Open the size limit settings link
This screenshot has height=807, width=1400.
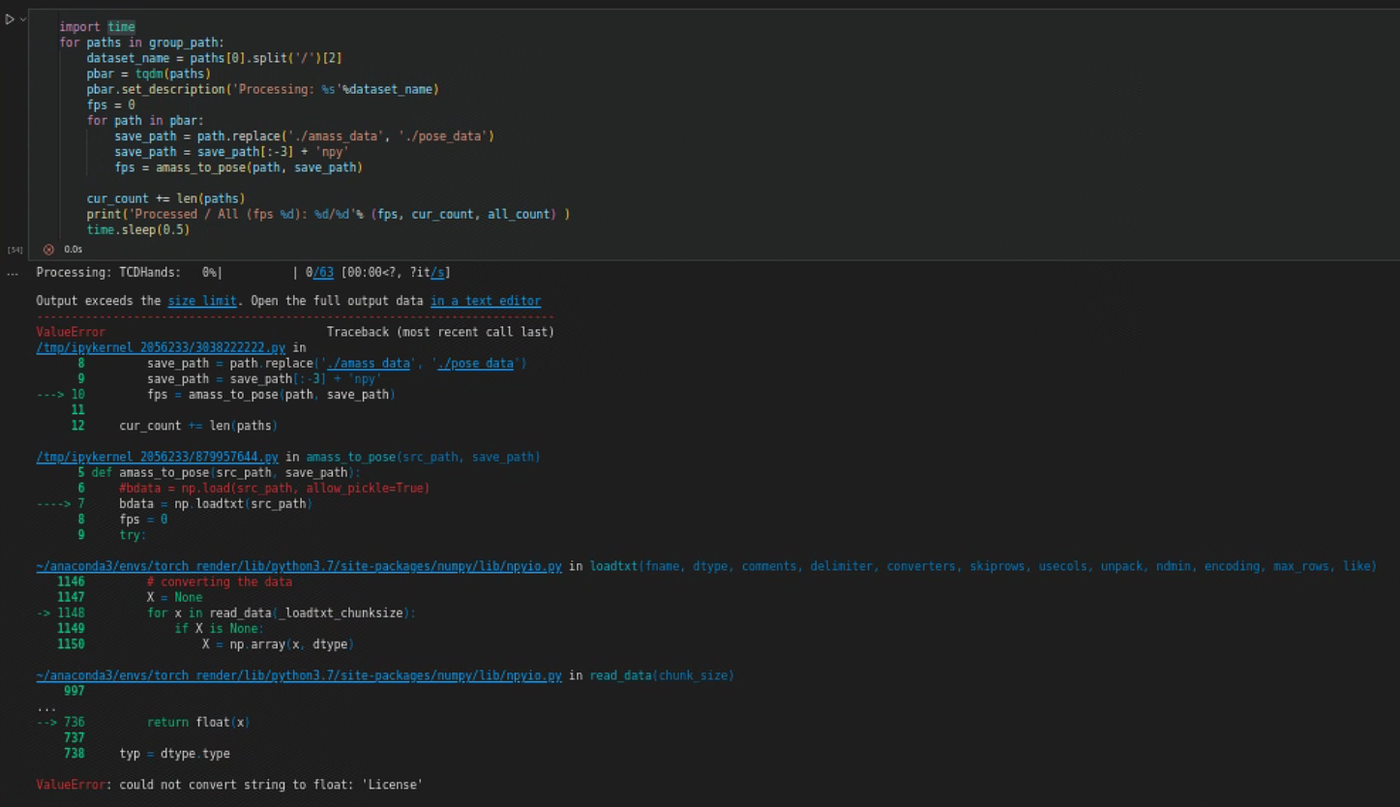tap(201, 300)
